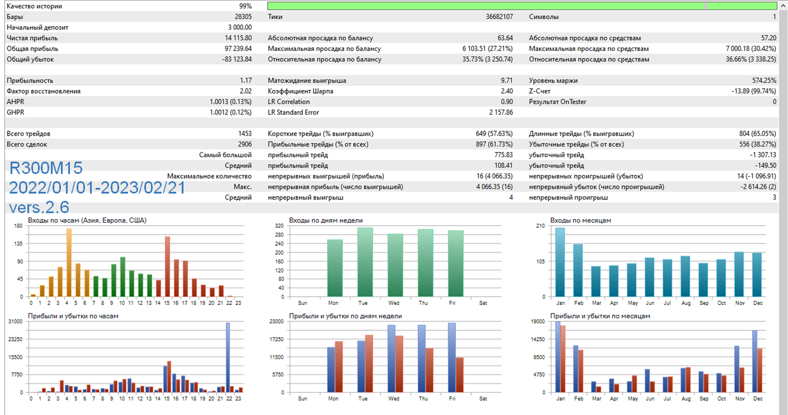Click the R300M15 overlay label

[46, 168]
